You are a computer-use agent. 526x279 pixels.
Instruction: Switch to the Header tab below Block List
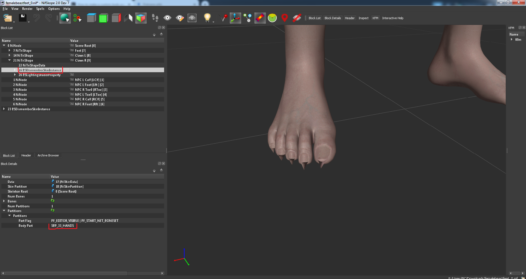click(26, 155)
